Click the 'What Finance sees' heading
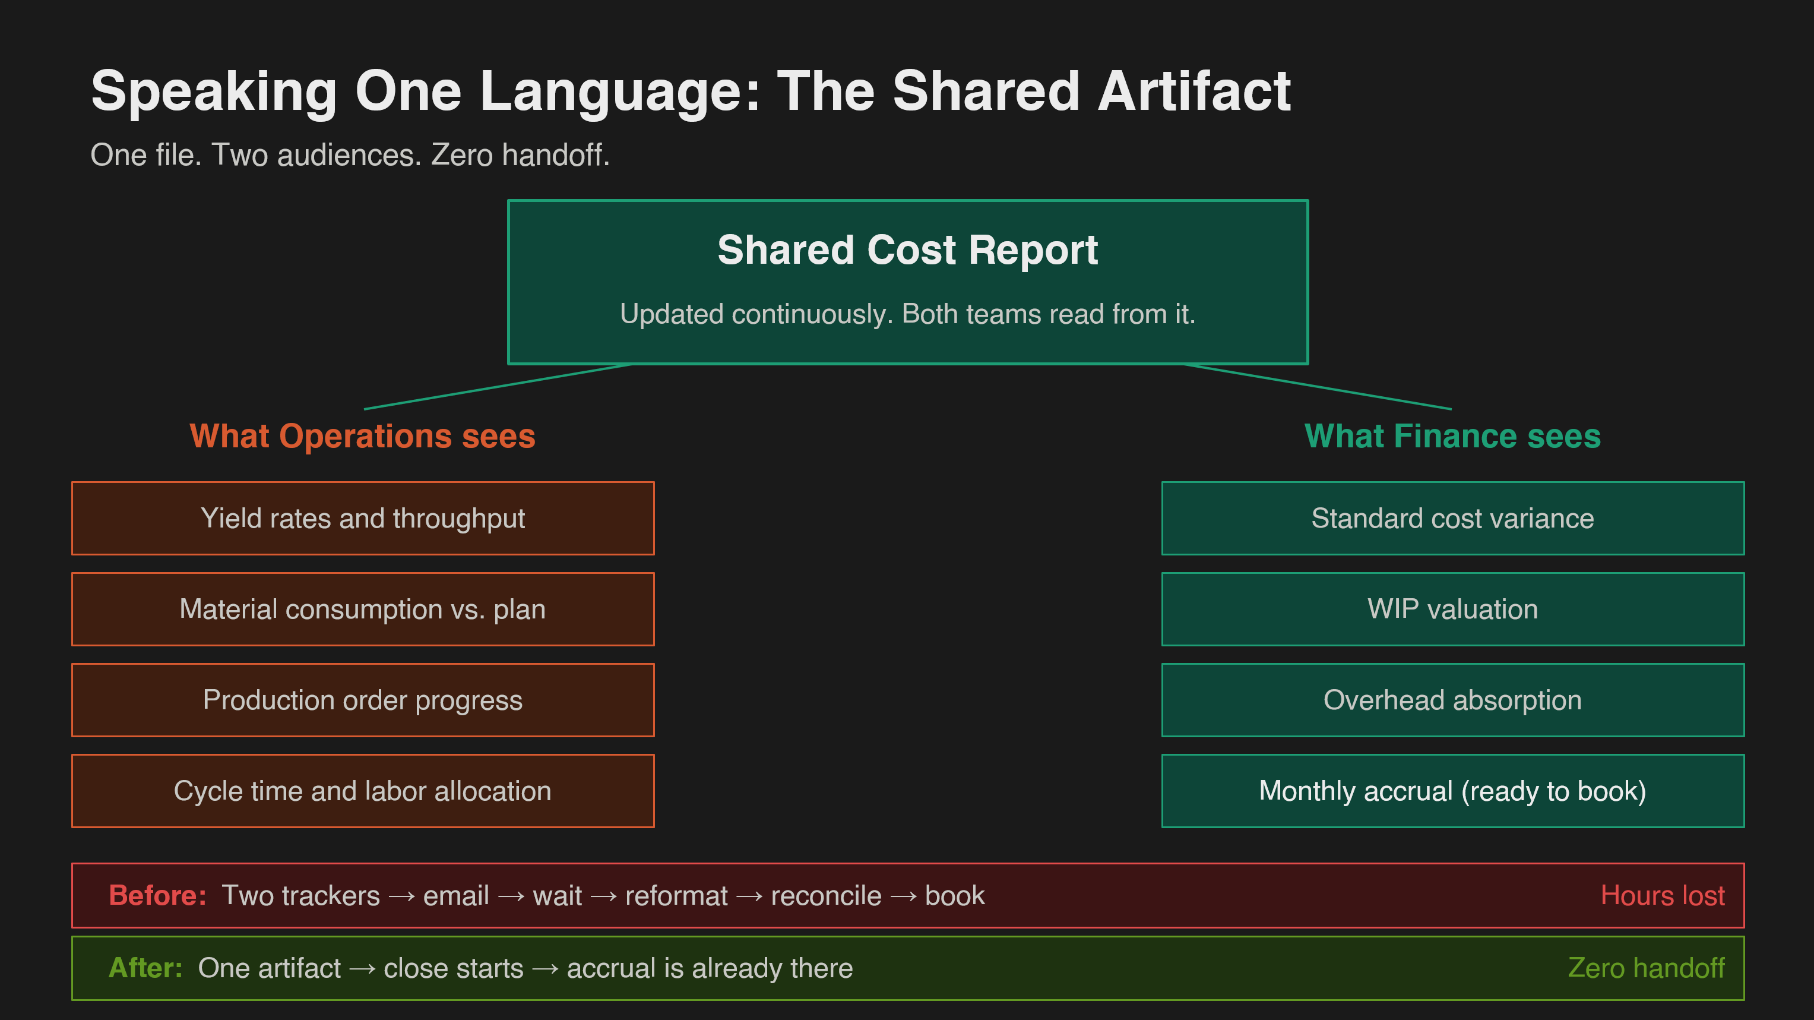This screenshot has height=1020, width=1814. click(1452, 436)
